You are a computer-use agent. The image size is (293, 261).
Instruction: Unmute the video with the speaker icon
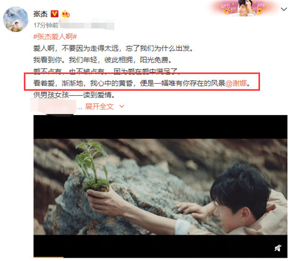[278, 248]
